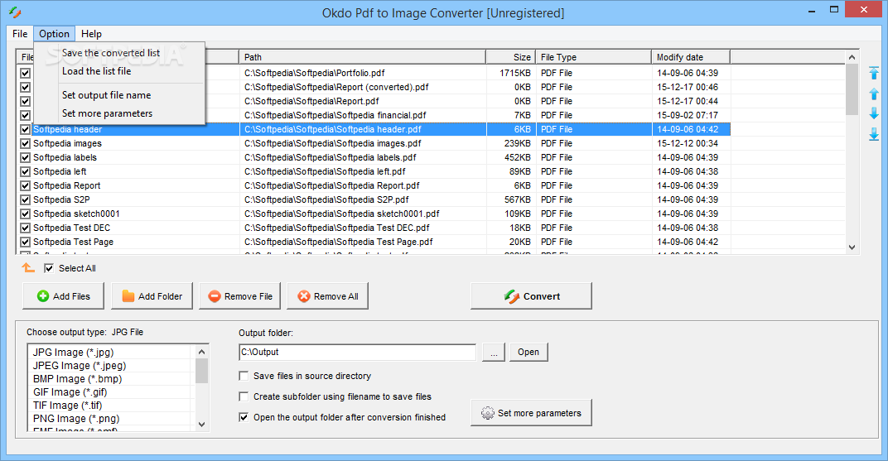Click the orange up-arrow icon beside Select All
The image size is (888, 461).
pyautogui.click(x=28, y=267)
